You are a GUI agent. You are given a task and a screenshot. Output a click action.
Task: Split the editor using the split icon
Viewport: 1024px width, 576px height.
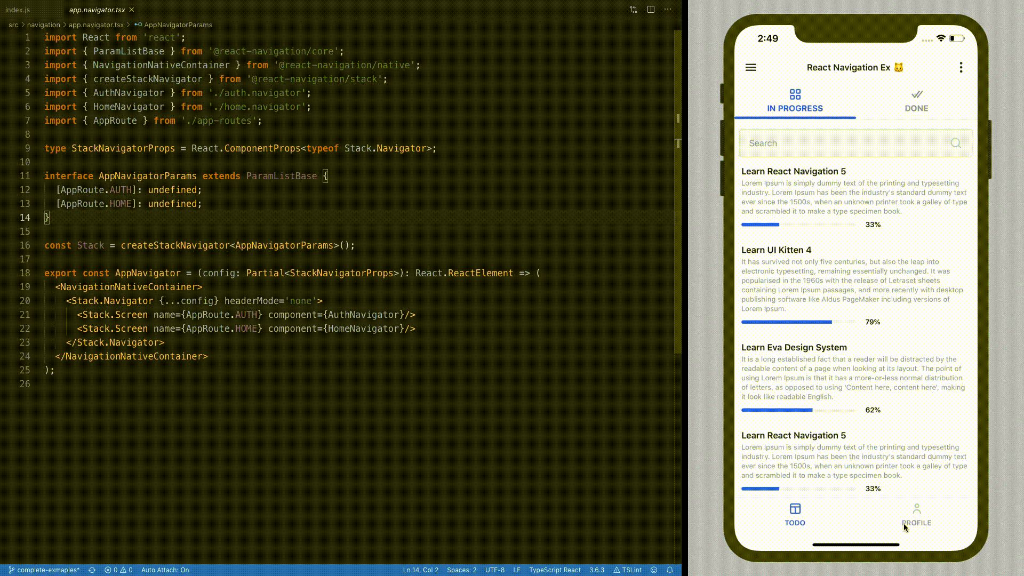coord(651,9)
